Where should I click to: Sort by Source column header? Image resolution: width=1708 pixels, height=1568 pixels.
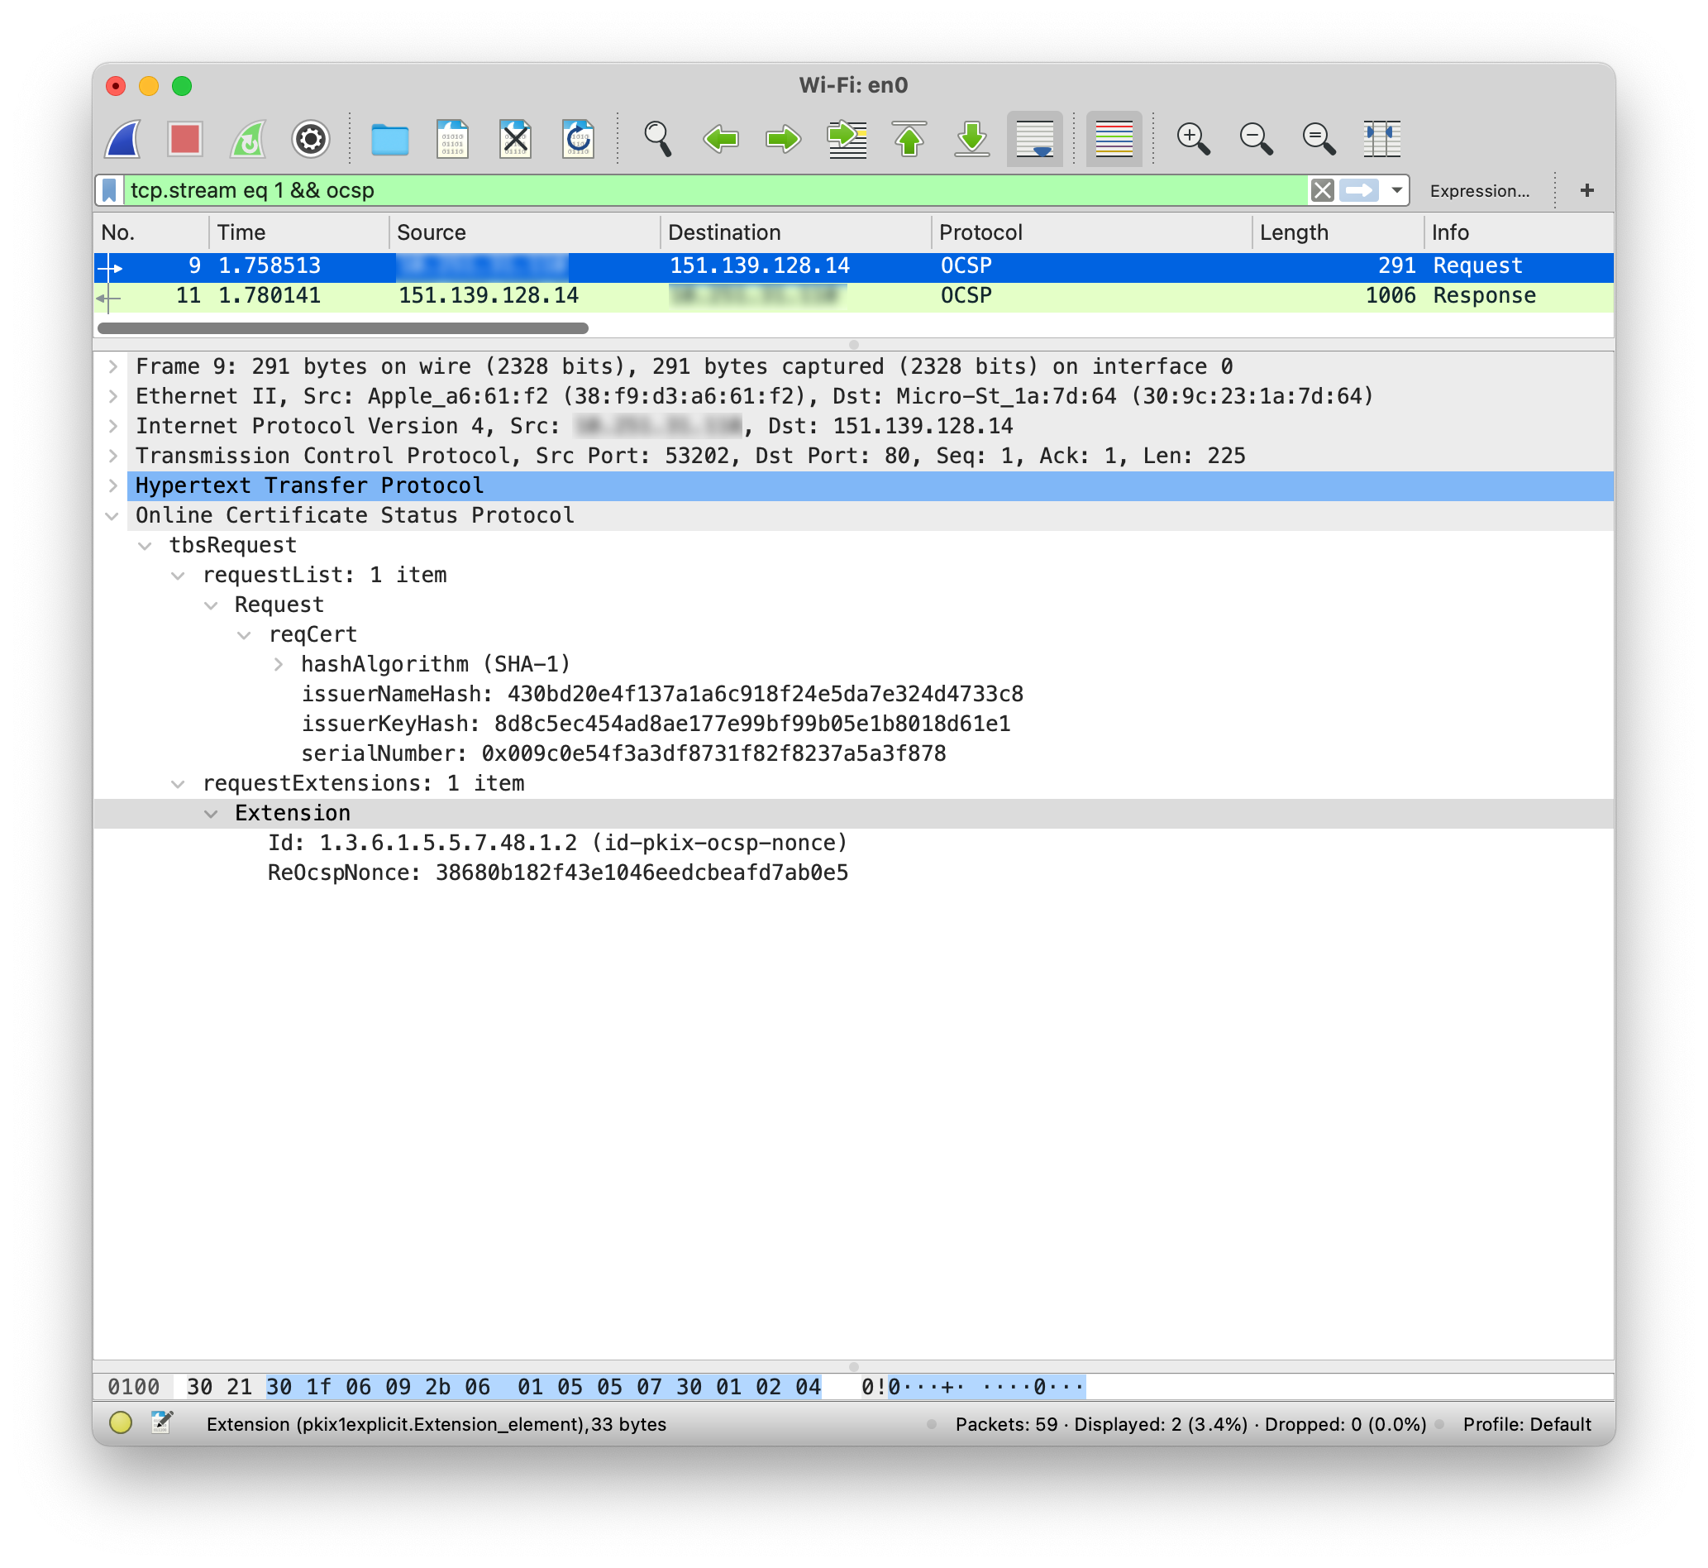point(524,232)
